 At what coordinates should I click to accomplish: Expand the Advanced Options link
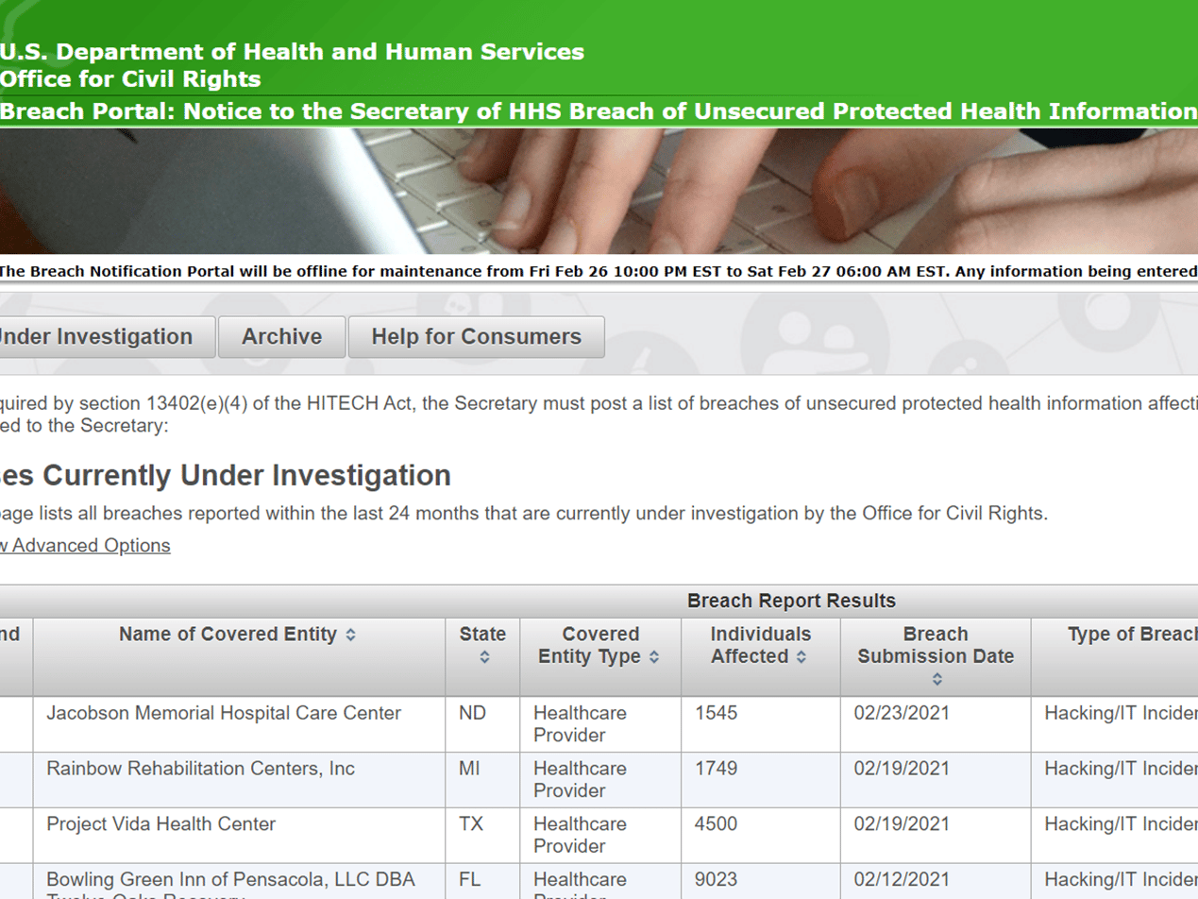pyautogui.click(x=85, y=546)
